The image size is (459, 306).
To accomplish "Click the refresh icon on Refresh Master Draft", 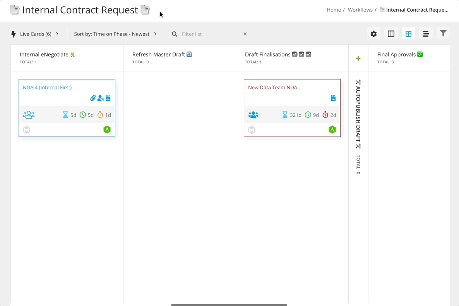I will [x=188, y=54].
